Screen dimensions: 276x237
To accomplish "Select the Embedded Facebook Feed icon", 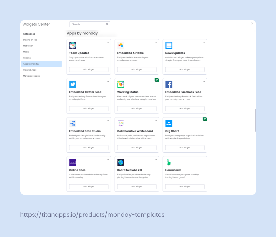I will [169, 84].
